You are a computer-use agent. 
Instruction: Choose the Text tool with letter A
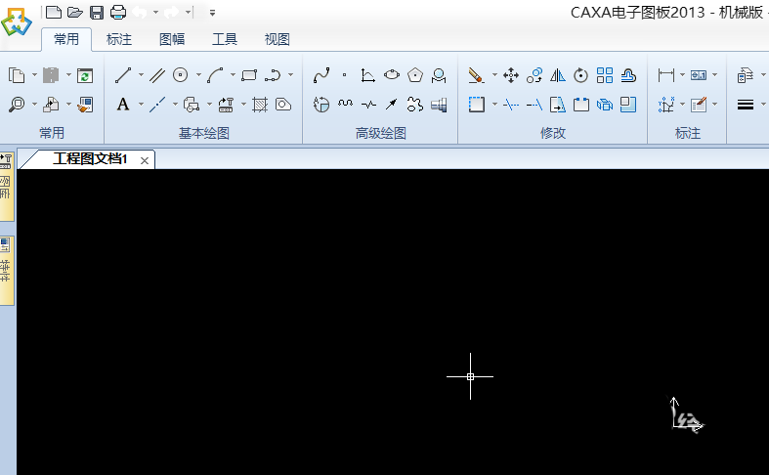click(123, 104)
